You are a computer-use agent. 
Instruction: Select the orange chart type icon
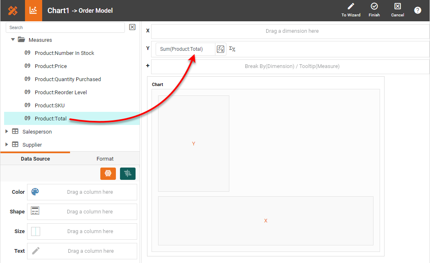point(108,173)
